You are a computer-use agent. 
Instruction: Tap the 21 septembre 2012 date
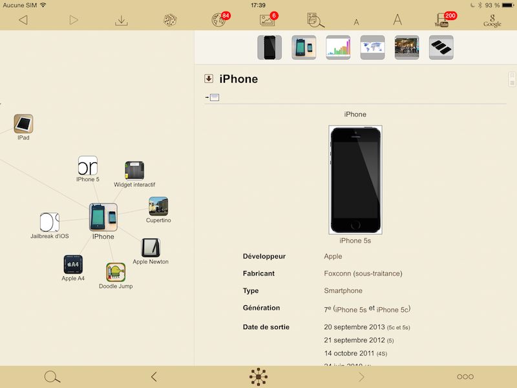coord(354,340)
